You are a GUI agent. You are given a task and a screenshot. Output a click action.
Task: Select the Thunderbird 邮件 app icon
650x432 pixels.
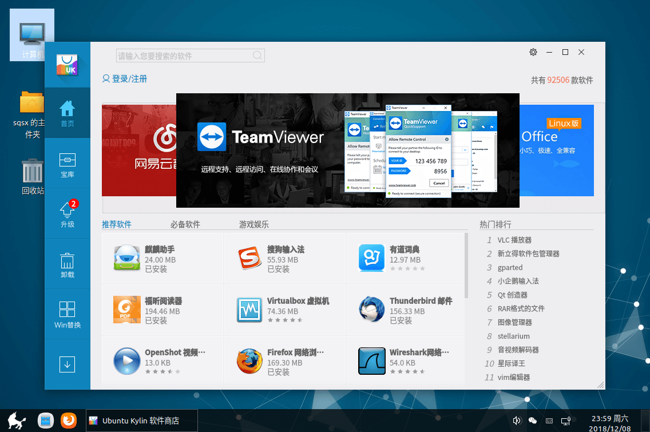point(371,310)
